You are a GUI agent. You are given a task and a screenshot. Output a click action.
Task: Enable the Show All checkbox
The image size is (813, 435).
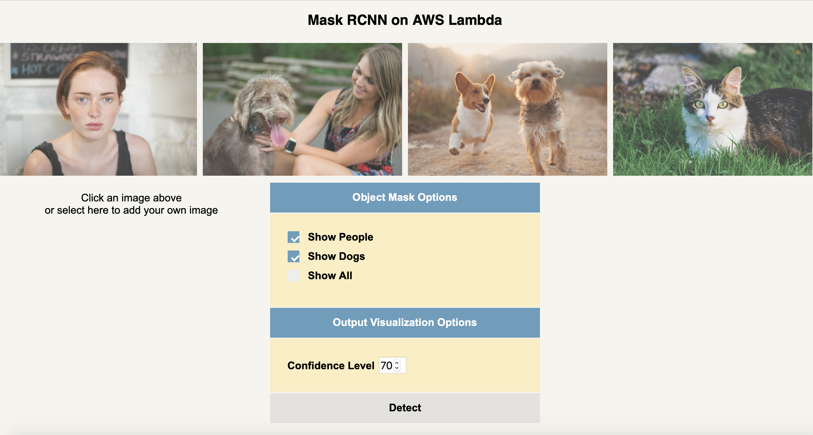click(x=294, y=275)
